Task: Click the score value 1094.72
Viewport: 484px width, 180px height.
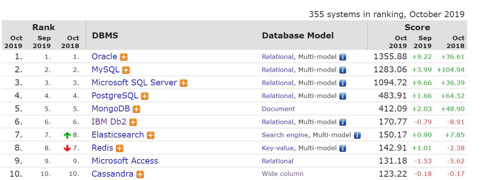Action: tap(390, 83)
